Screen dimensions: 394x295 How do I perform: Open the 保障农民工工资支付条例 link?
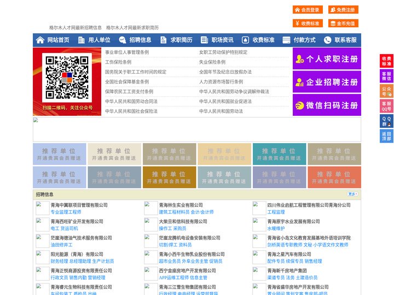[129, 92]
